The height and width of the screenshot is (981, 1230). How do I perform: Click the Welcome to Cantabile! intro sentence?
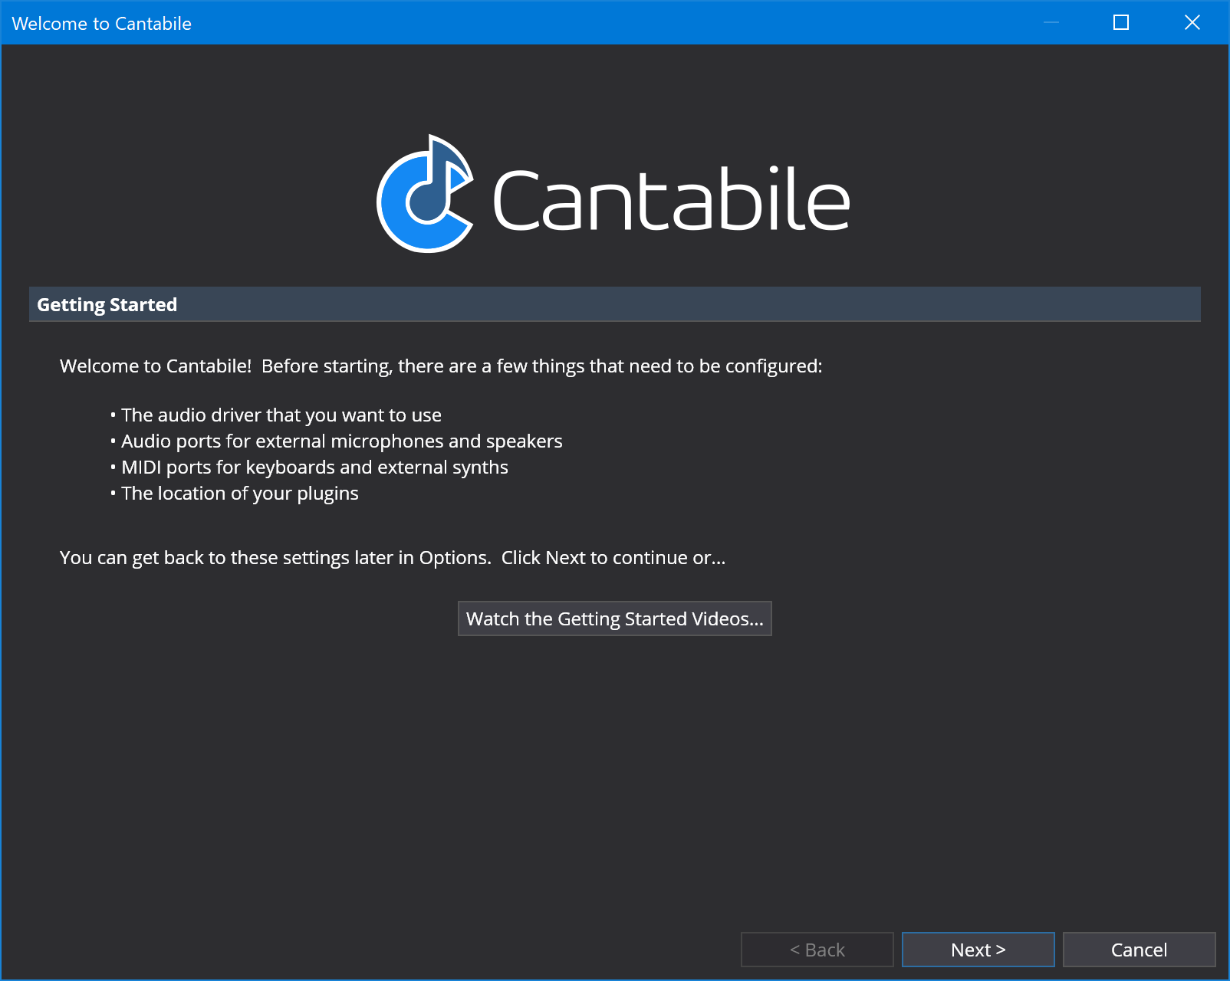tap(441, 366)
